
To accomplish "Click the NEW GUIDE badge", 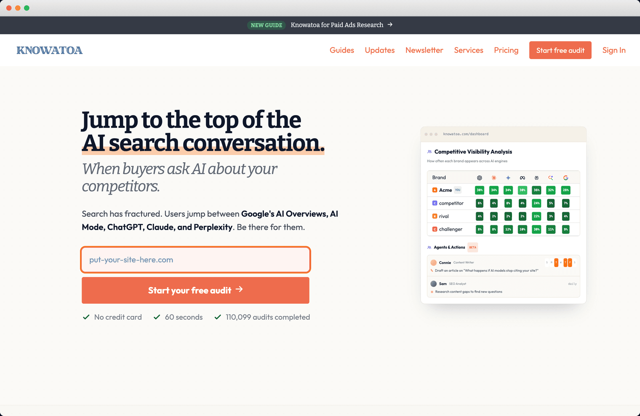I will [x=266, y=25].
